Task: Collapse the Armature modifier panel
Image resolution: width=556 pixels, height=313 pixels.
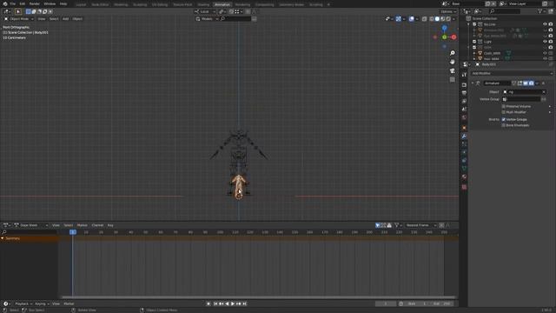Action: 473,83
